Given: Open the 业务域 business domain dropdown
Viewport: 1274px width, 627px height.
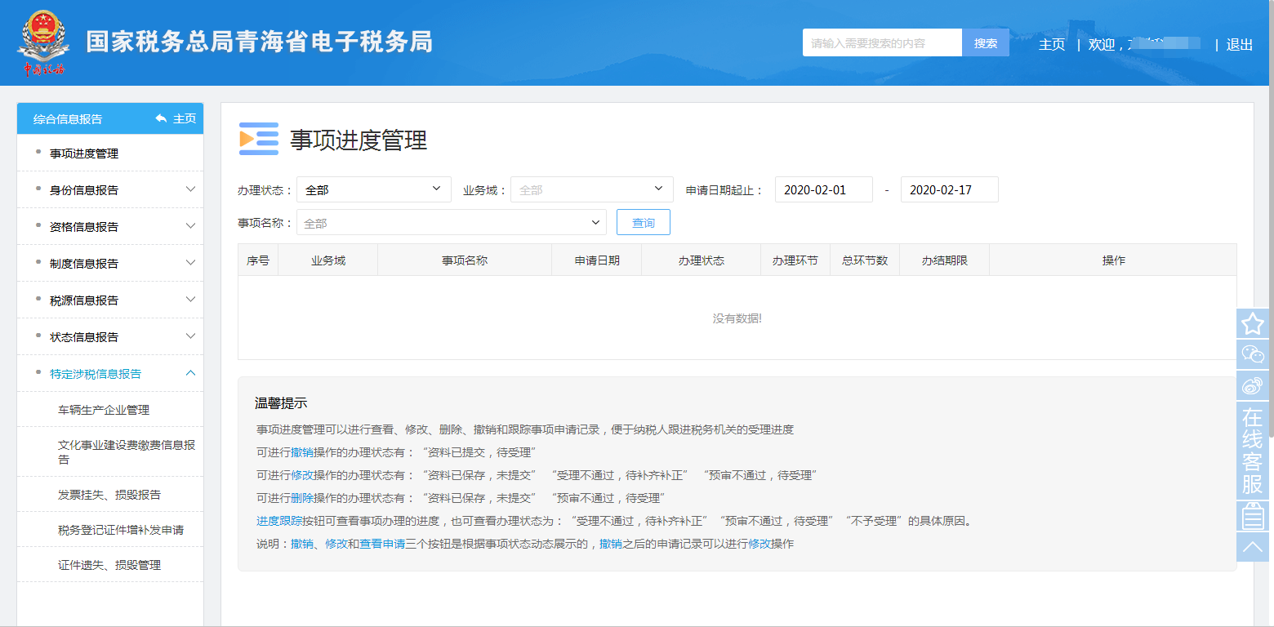Looking at the screenshot, I should click(591, 189).
